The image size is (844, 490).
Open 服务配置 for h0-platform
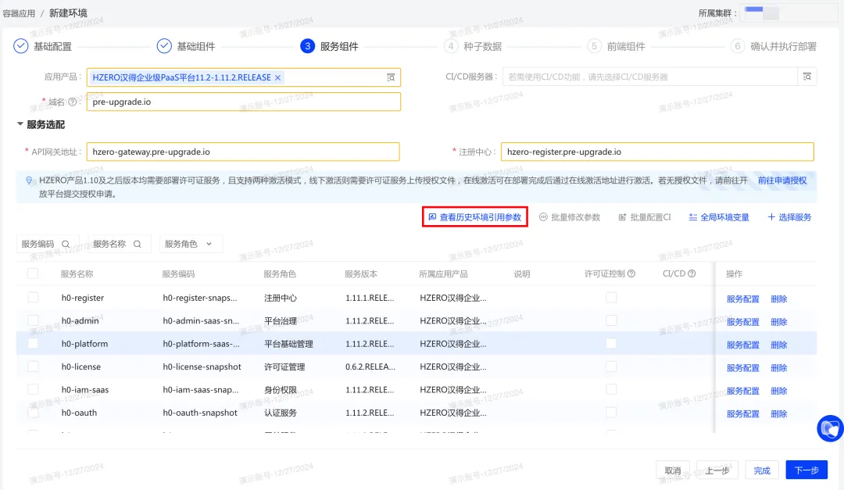743,345
